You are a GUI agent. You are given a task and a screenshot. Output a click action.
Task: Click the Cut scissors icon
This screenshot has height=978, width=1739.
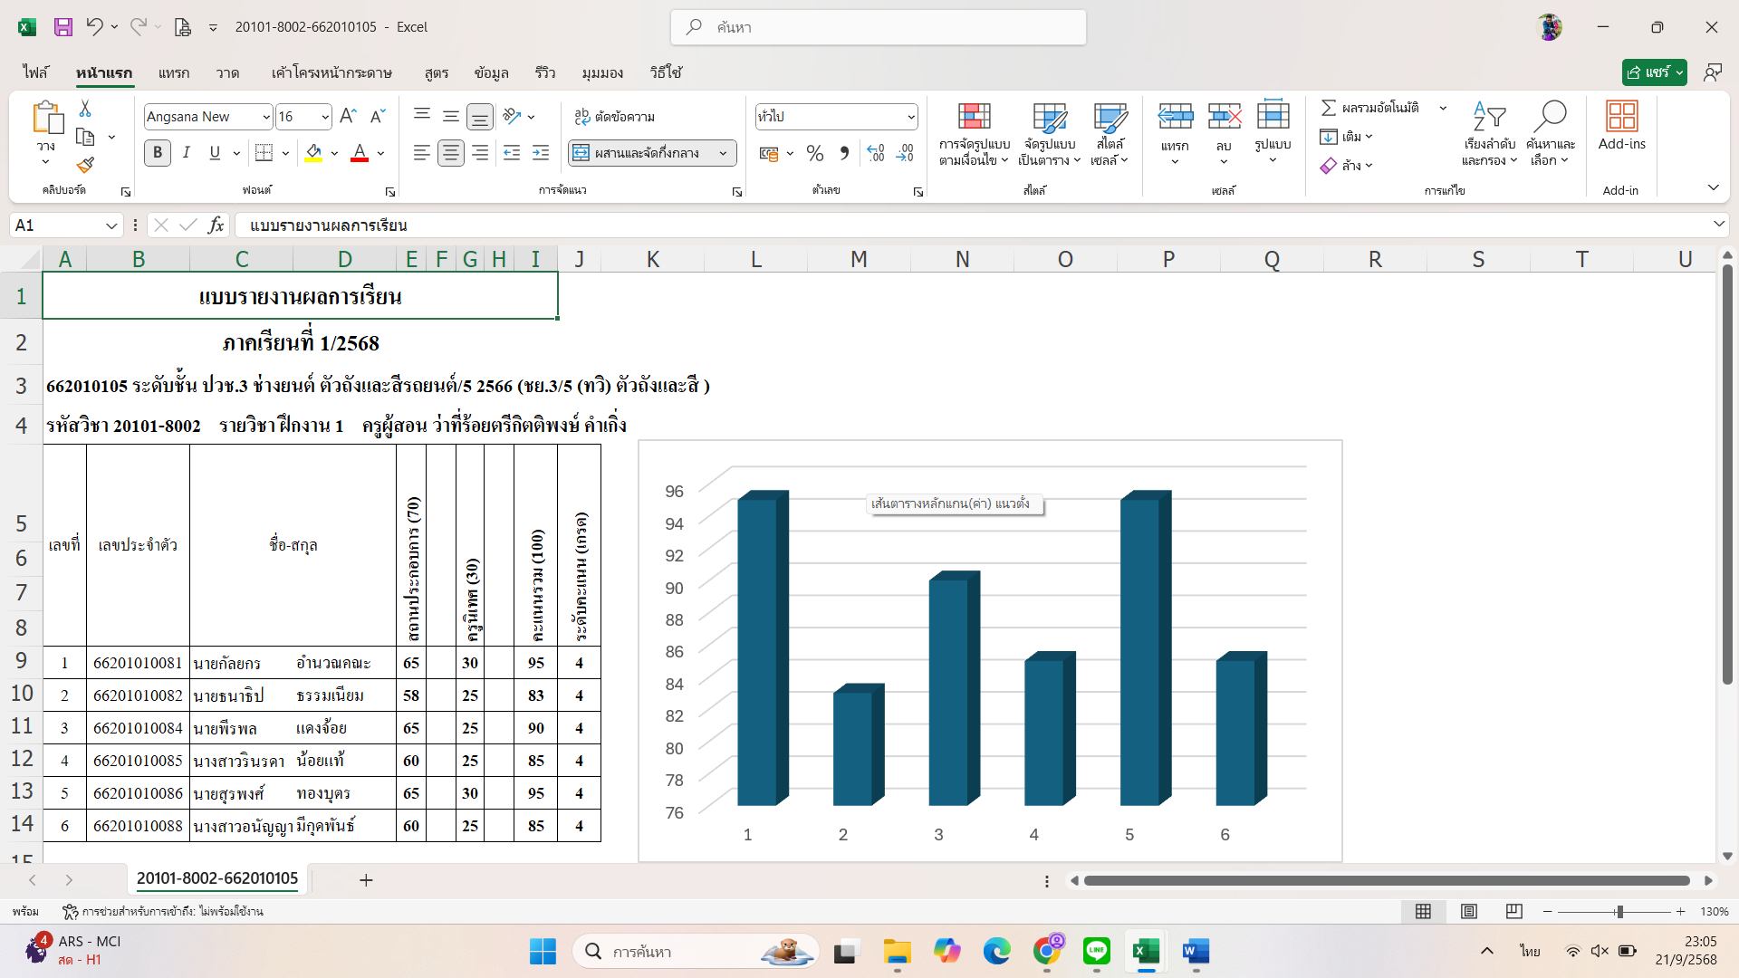tap(85, 109)
